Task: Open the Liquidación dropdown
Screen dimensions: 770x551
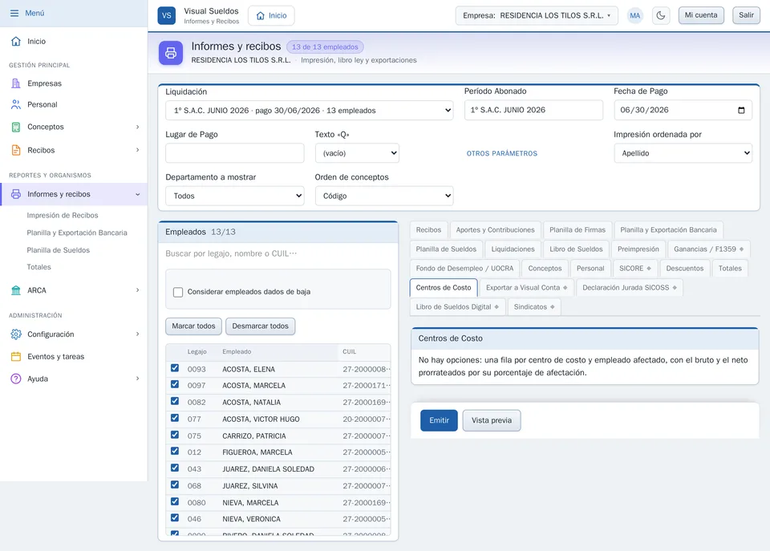Action: [x=310, y=111]
